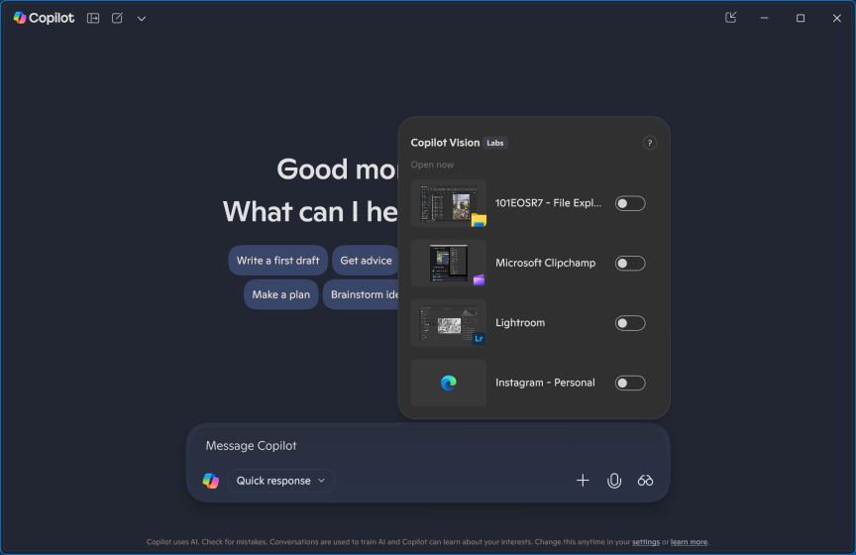
Task: Click the Get advice suggestion
Action: coord(366,261)
